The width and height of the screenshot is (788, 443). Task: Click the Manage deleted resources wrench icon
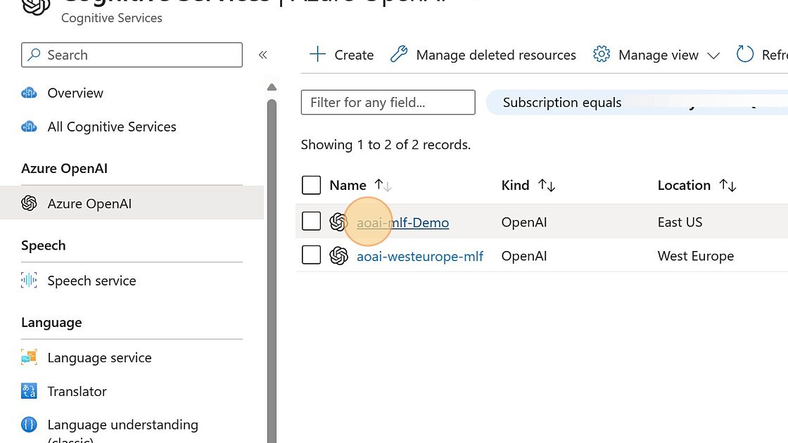399,55
